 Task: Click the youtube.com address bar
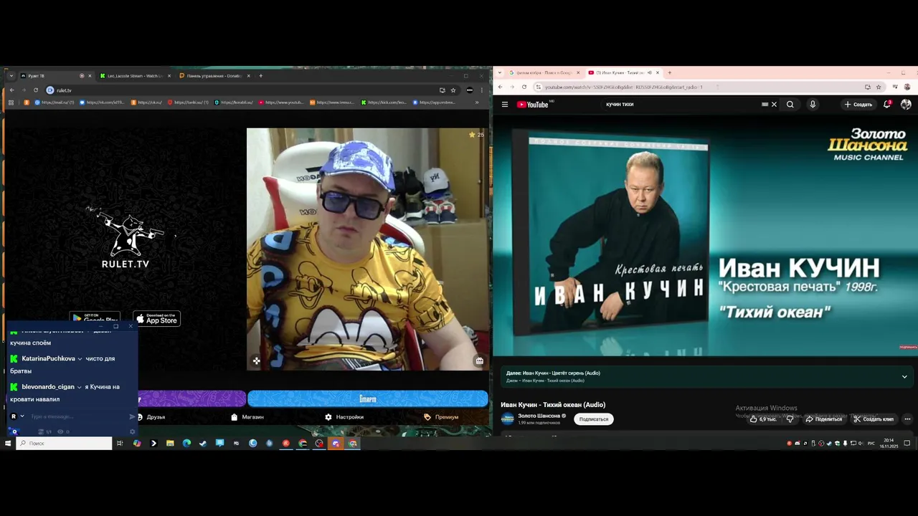tap(696, 87)
